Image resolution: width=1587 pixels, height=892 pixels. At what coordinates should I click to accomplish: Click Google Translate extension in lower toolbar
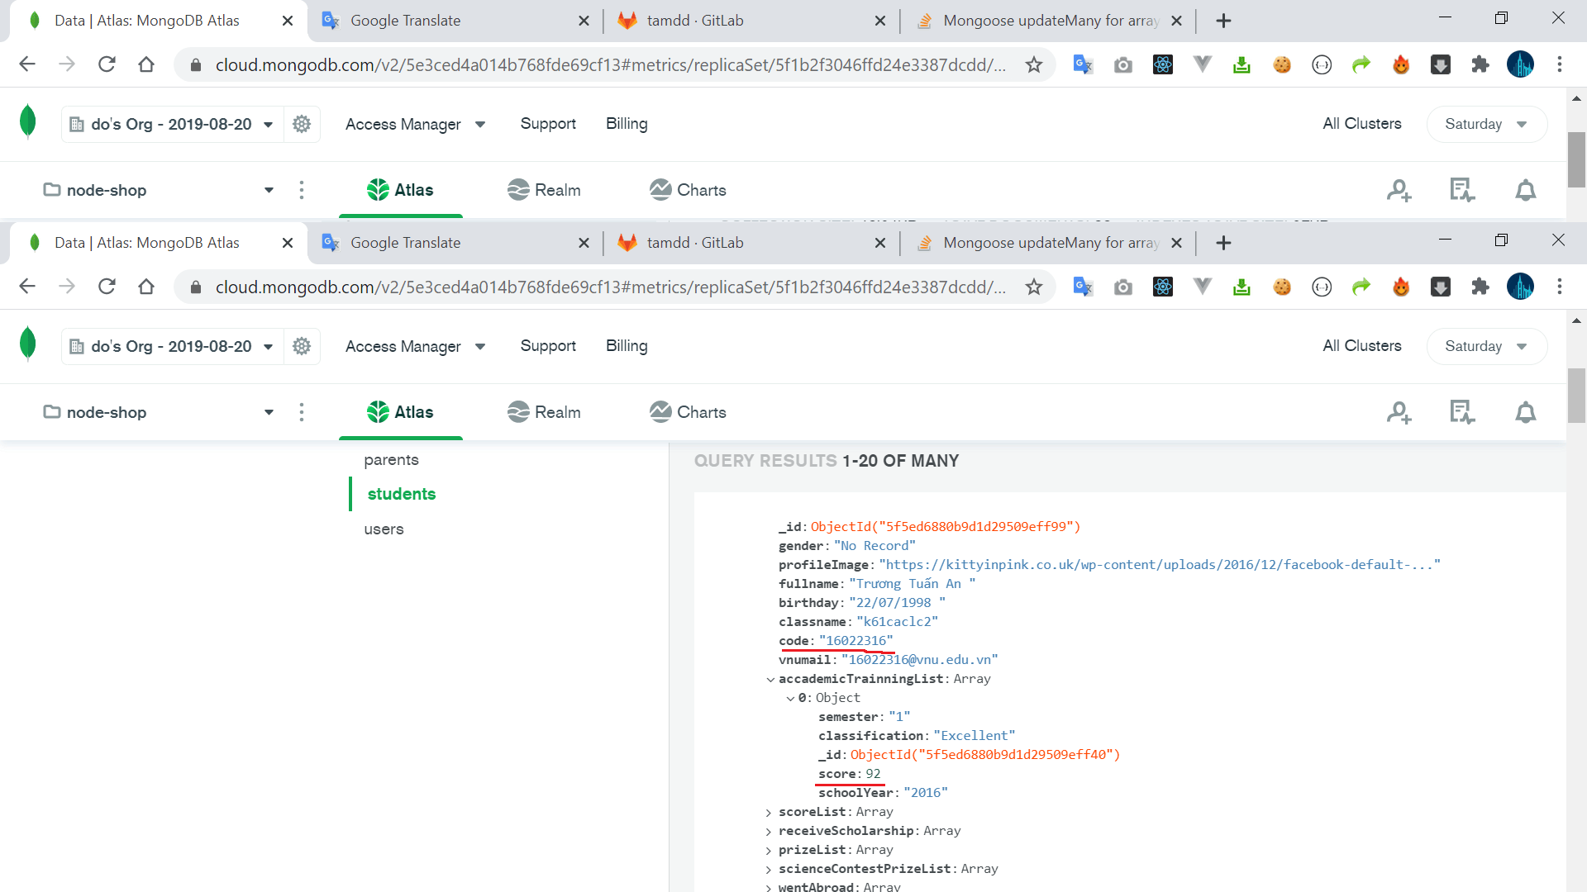1083,287
